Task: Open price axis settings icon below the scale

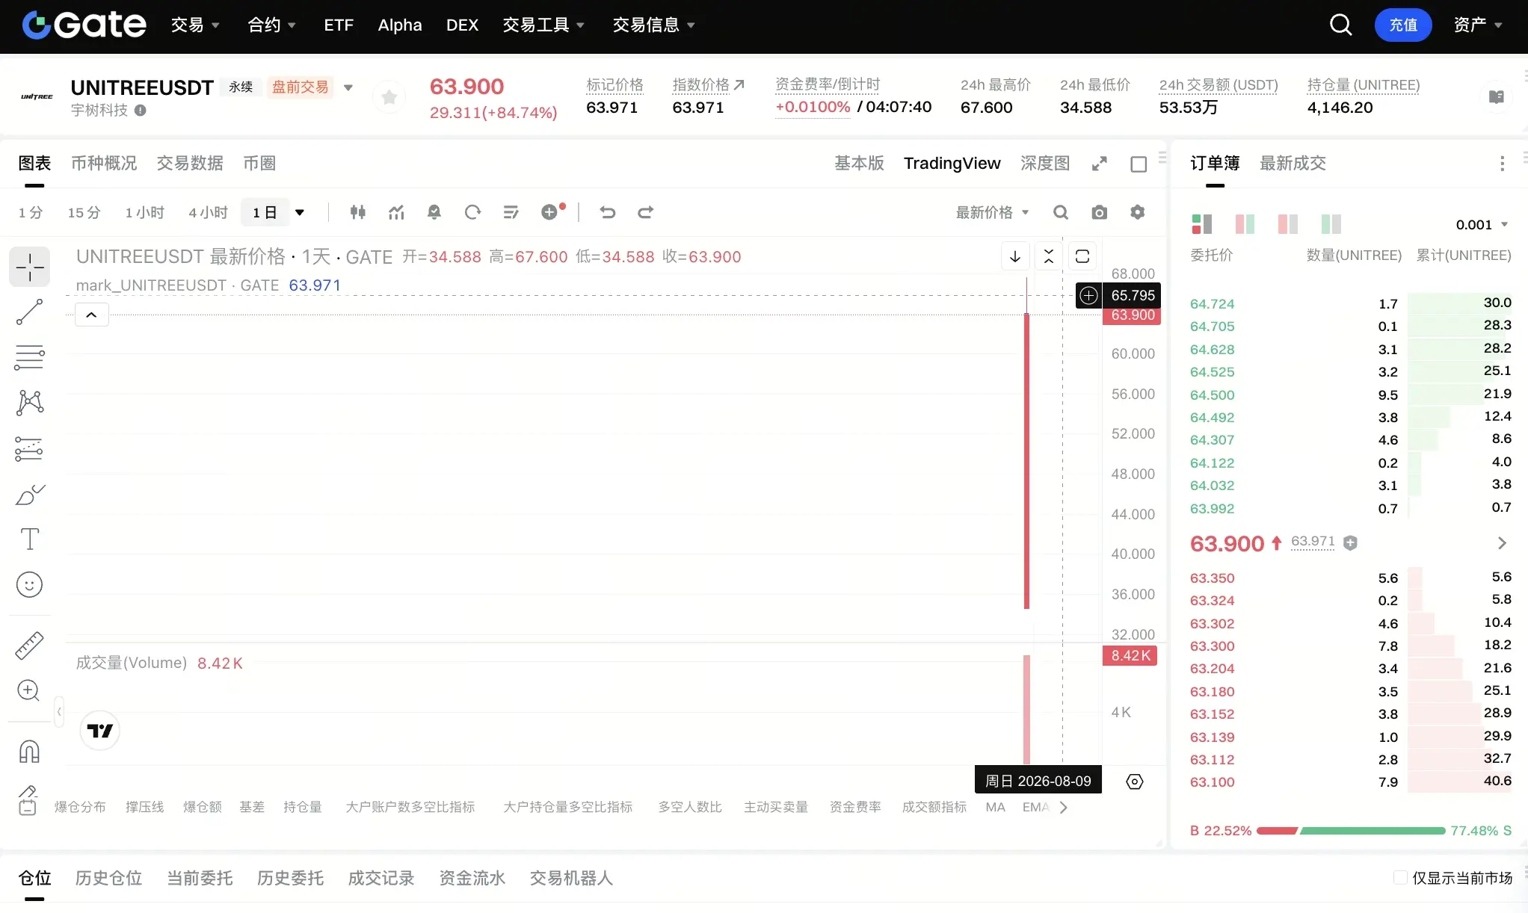Action: [x=1134, y=782]
